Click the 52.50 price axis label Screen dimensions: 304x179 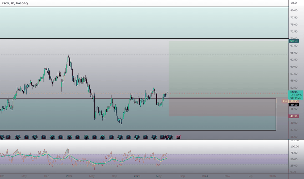point(294,88)
